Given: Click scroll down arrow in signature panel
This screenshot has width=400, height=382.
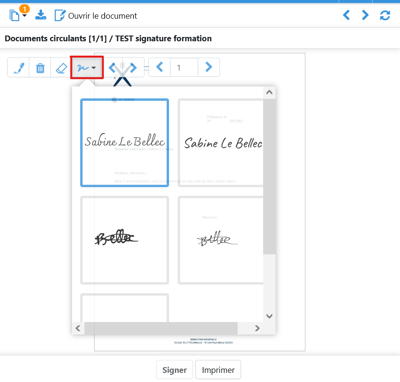Looking at the screenshot, I should 269,316.
